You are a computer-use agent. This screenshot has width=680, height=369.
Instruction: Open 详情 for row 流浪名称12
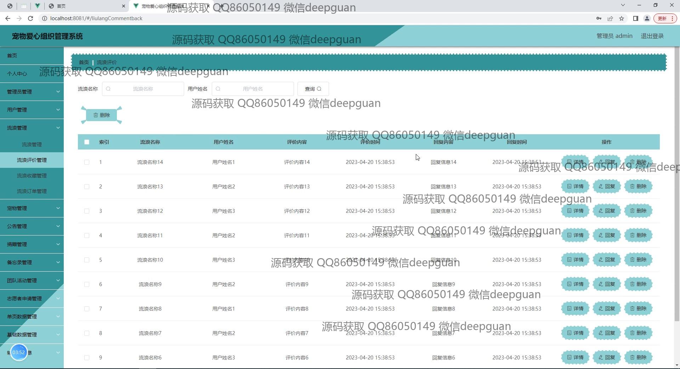[x=575, y=211]
